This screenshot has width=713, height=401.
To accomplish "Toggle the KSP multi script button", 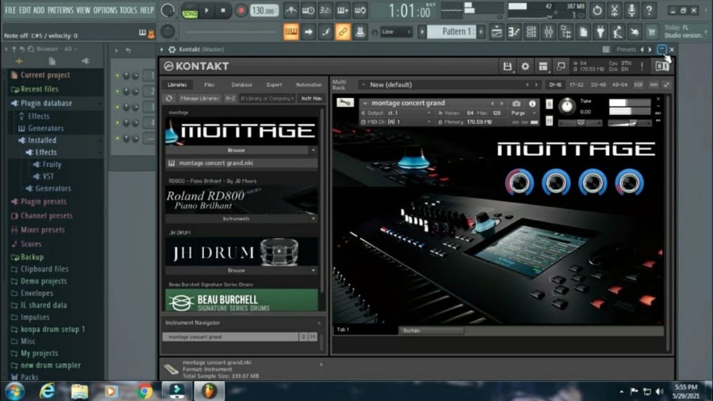I will (x=638, y=85).
